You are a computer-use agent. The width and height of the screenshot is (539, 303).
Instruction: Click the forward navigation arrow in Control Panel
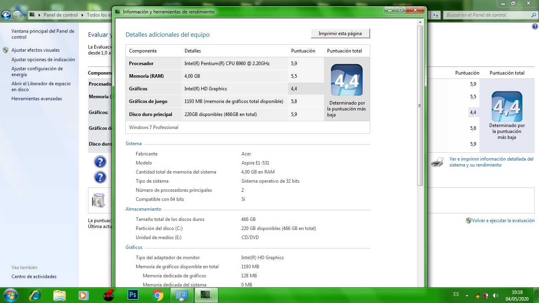17,15
